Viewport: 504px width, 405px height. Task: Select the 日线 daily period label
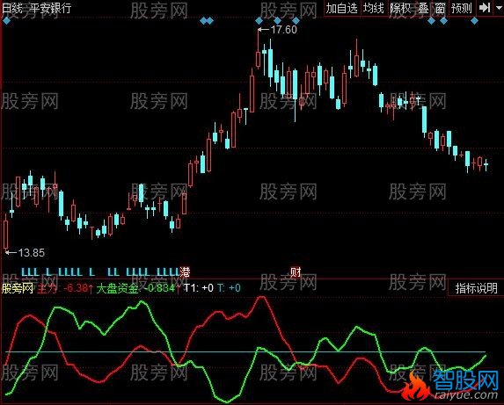point(12,8)
